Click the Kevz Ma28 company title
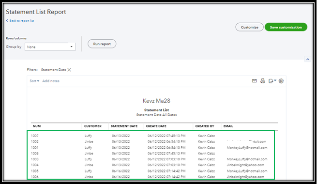The width and height of the screenshot is (317, 185). 156,101
